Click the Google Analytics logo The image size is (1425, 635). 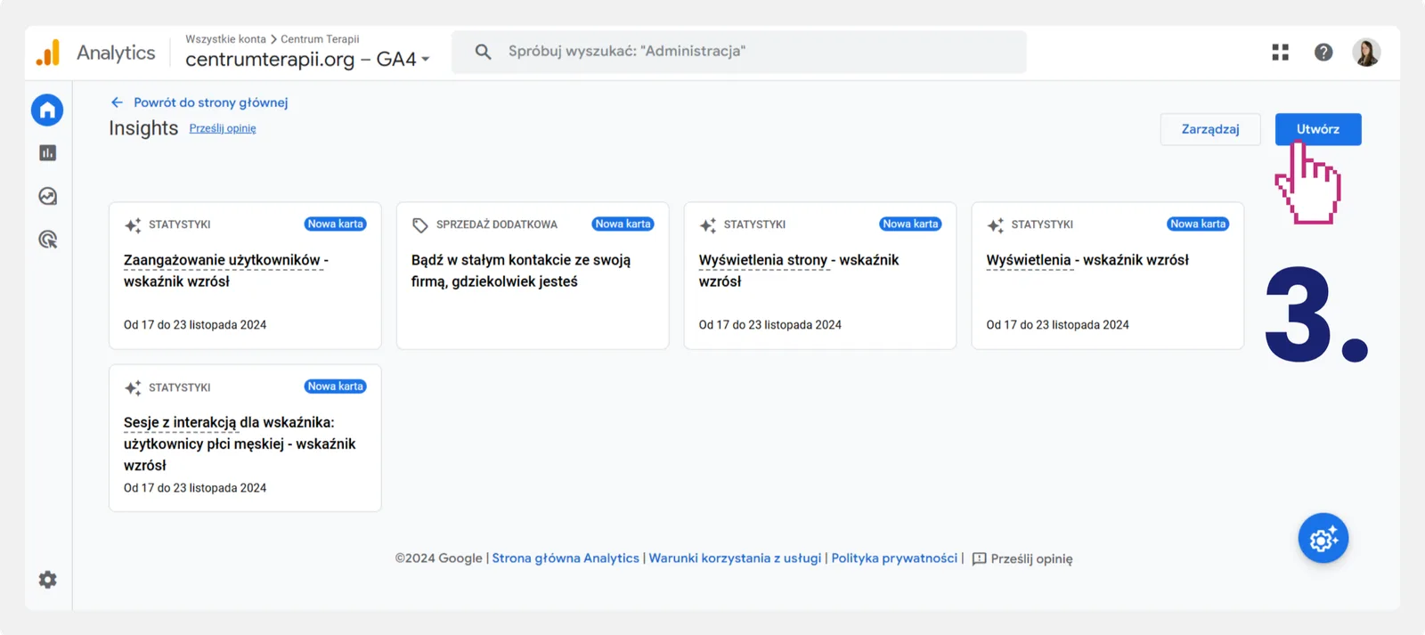click(x=48, y=53)
